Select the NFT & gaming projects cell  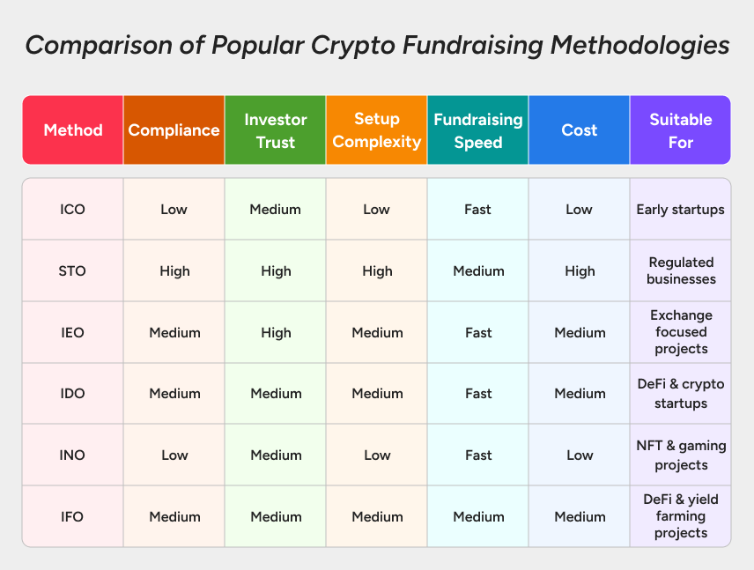(x=680, y=455)
